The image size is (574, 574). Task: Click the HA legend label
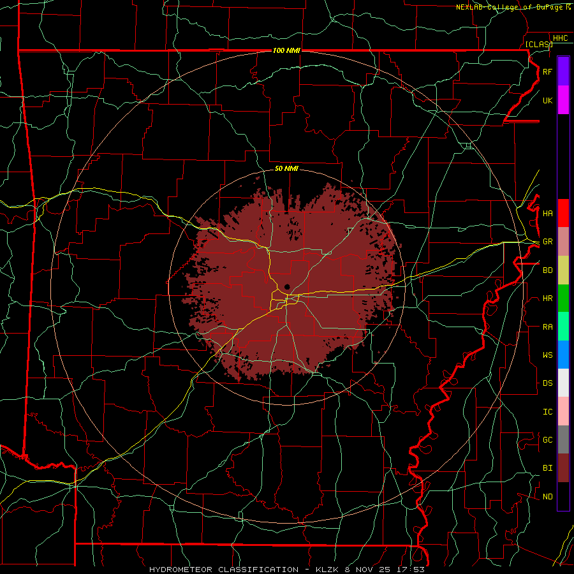point(547,214)
